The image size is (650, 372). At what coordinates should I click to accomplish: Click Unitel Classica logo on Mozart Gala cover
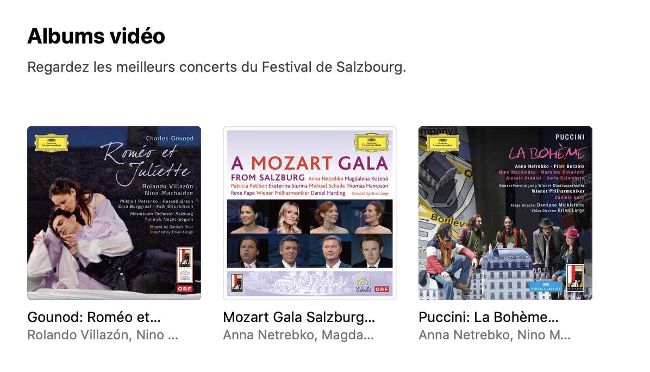tap(364, 285)
